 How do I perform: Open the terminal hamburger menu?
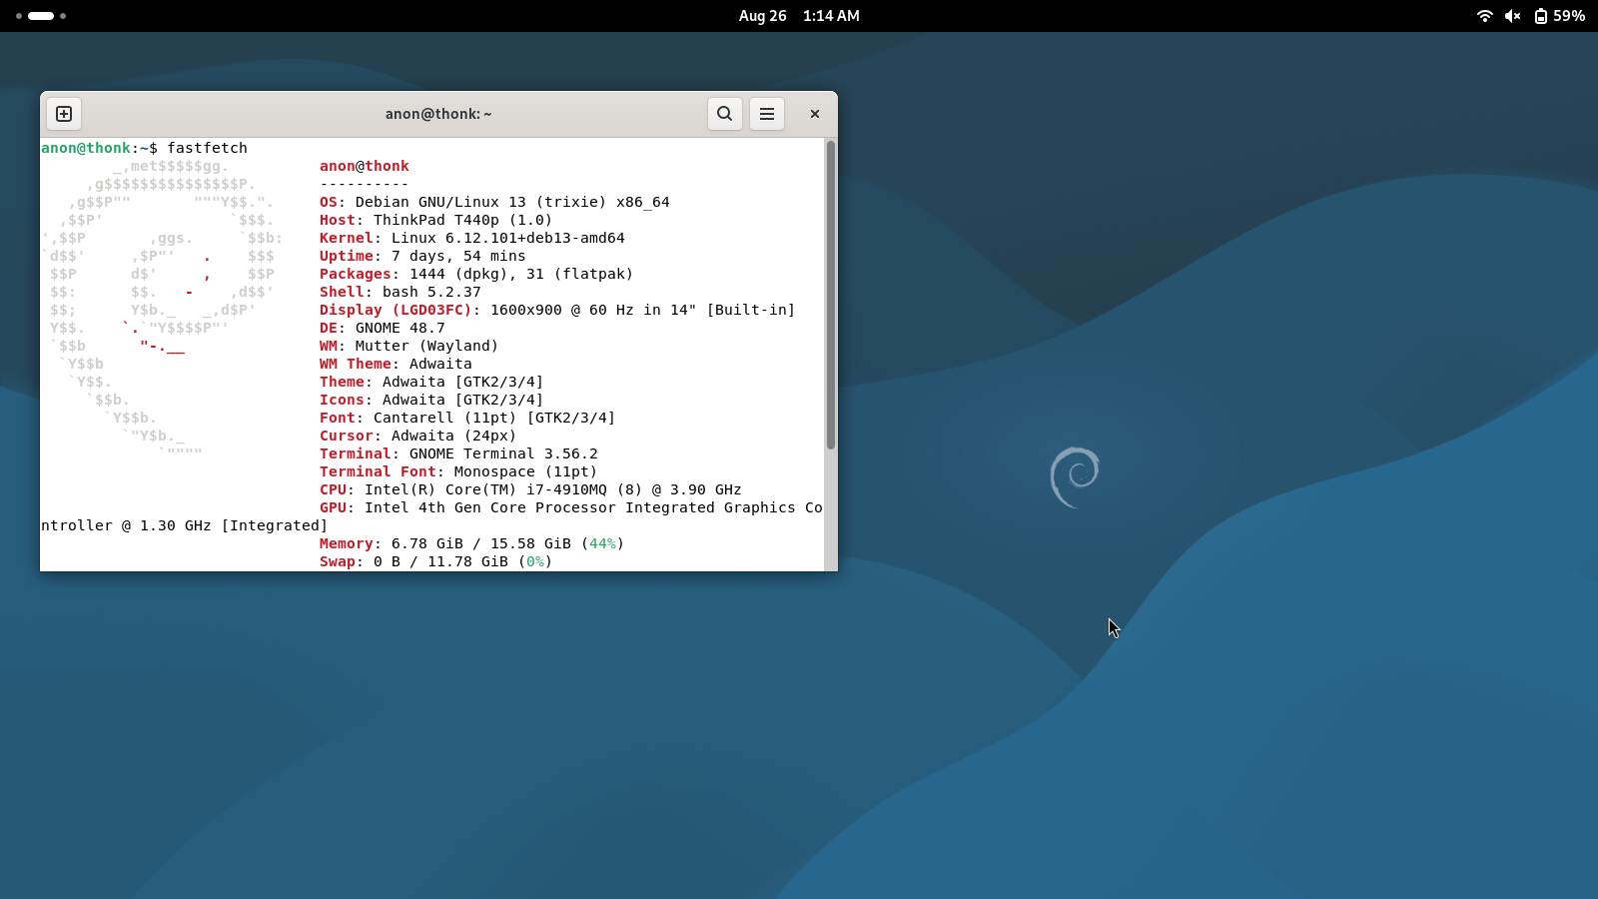coord(767,114)
